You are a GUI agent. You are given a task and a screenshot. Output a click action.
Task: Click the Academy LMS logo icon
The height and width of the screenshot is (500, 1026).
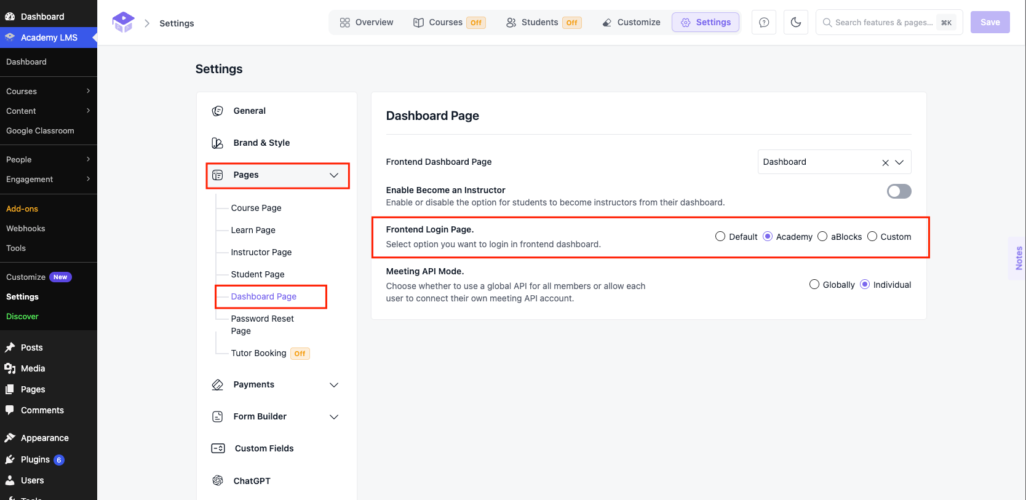coord(123,23)
